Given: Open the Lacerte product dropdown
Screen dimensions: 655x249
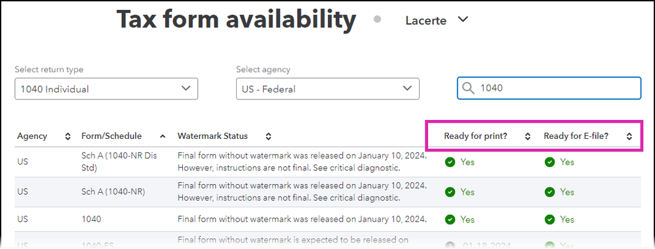Looking at the screenshot, I should (x=437, y=20).
